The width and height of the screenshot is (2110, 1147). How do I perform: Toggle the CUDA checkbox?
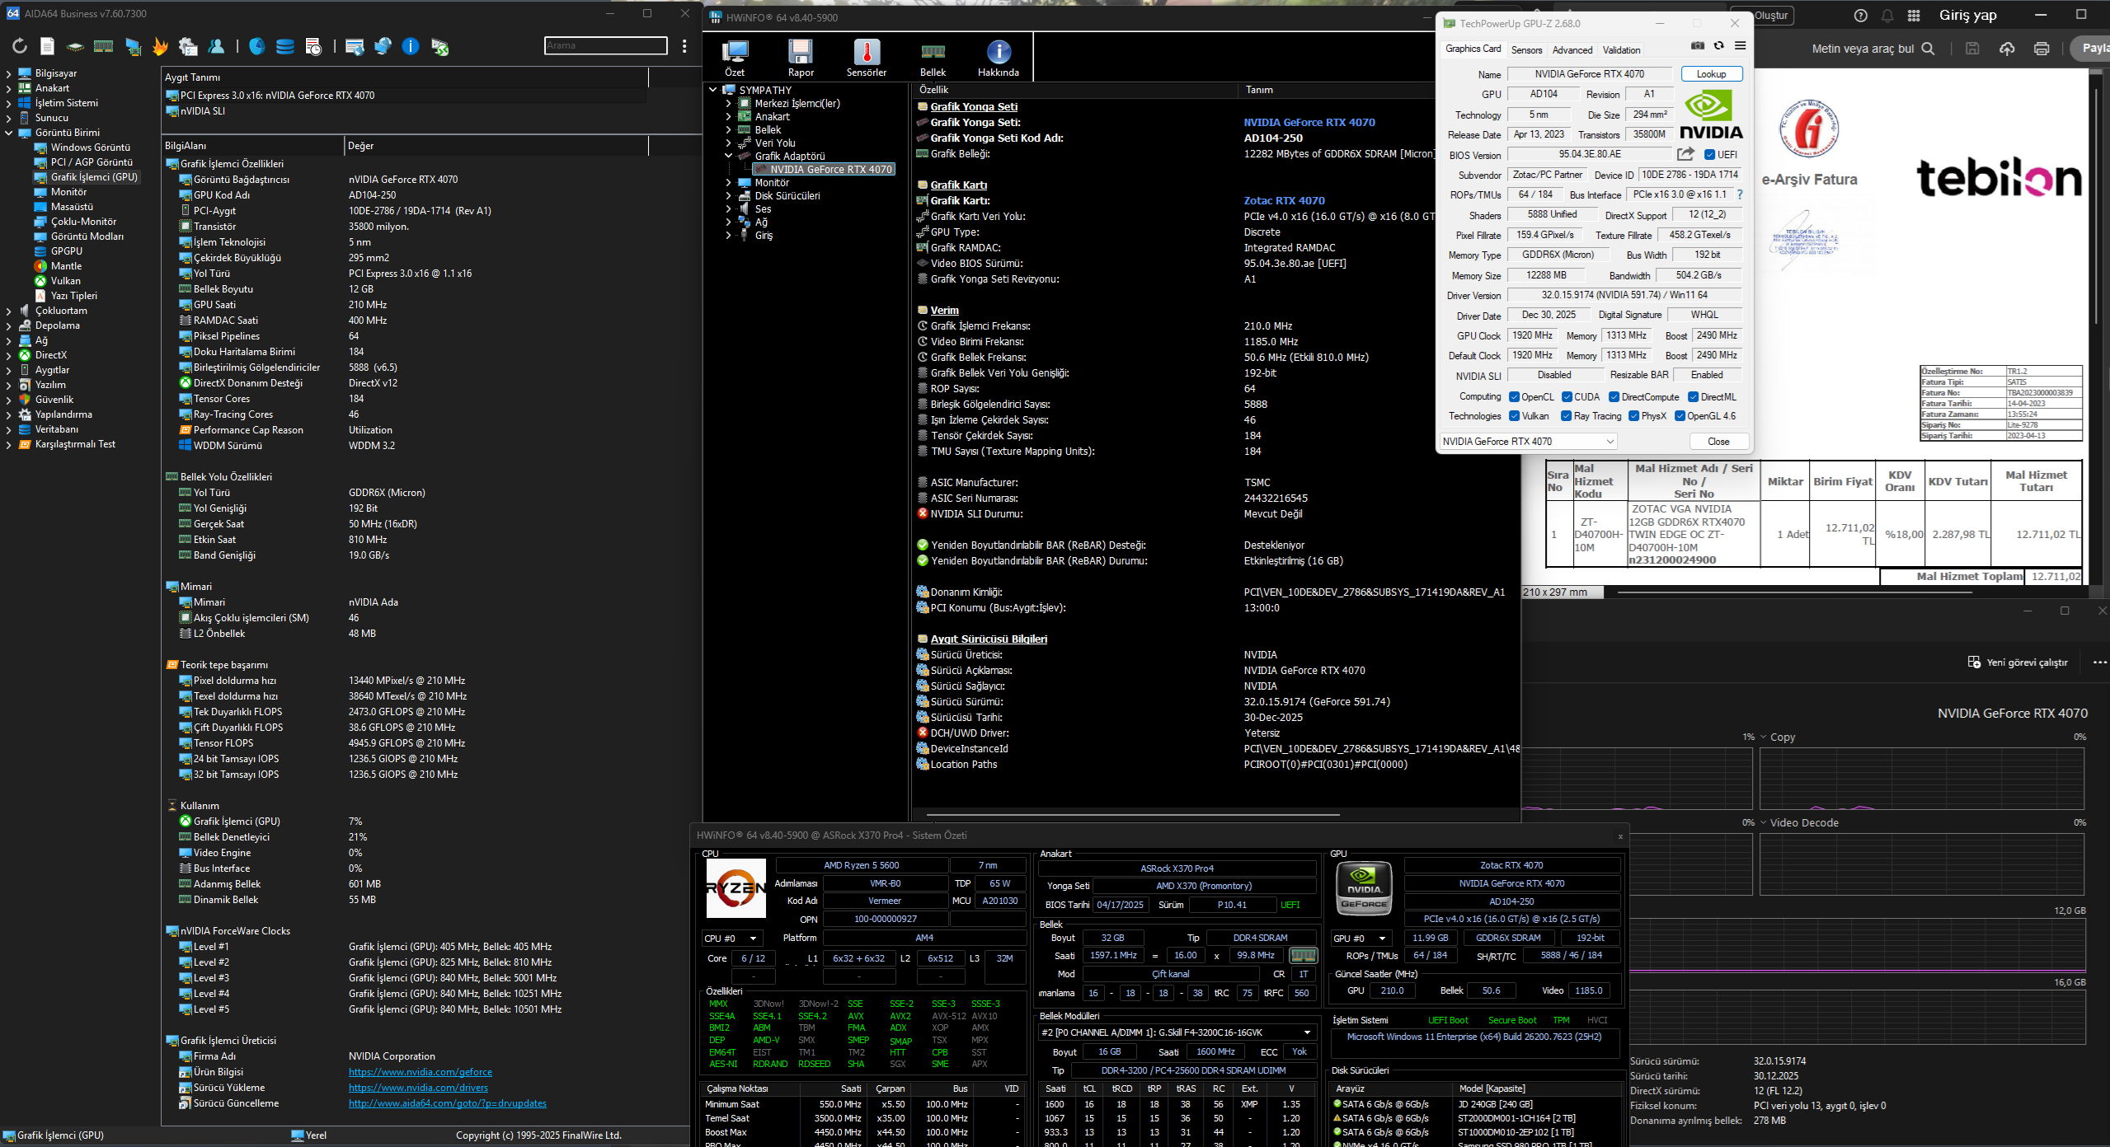coord(1567,397)
